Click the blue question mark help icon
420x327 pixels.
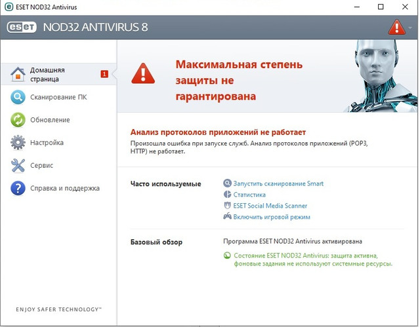18,188
